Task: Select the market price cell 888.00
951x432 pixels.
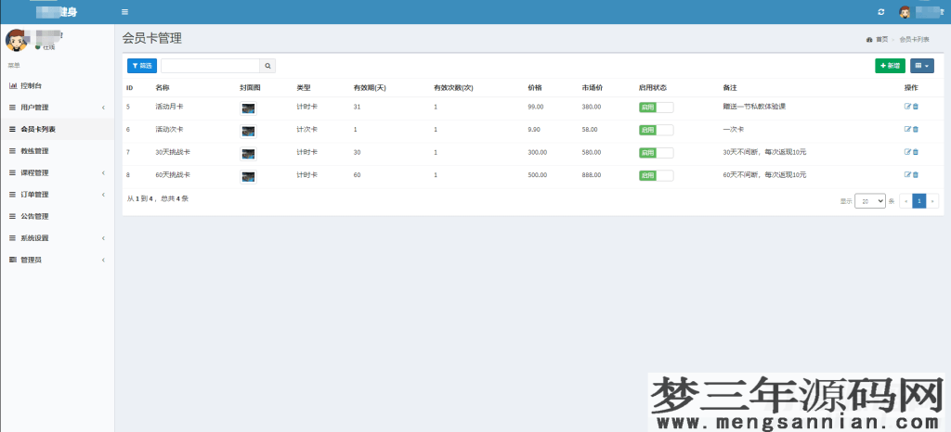Action: coord(592,175)
